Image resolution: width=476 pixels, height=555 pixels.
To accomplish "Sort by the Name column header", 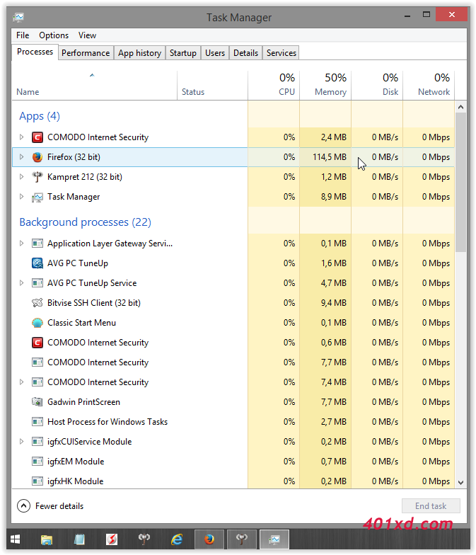I will tap(95, 86).
